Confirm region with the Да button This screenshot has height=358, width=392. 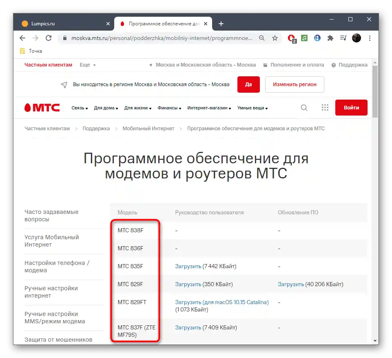coord(248,84)
